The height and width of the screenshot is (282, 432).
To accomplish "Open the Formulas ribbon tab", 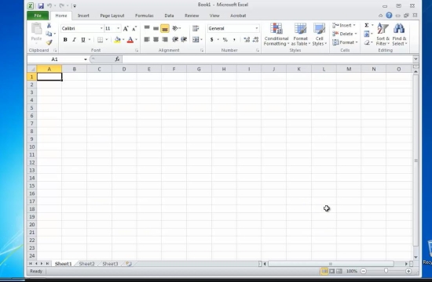I will click(144, 16).
